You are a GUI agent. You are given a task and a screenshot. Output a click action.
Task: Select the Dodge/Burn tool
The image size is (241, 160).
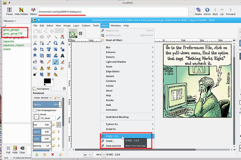point(35,75)
